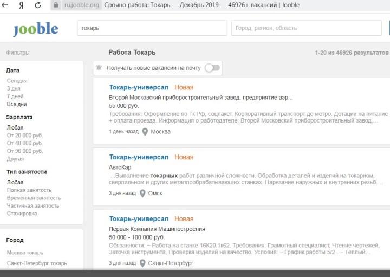Viewport: 390px width, 277px height.
Task: Click the padlock icon in address bar
Action: coord(55,5)
